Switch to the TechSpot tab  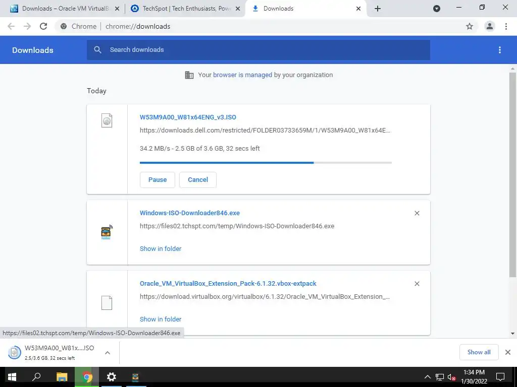coord(185,9)
